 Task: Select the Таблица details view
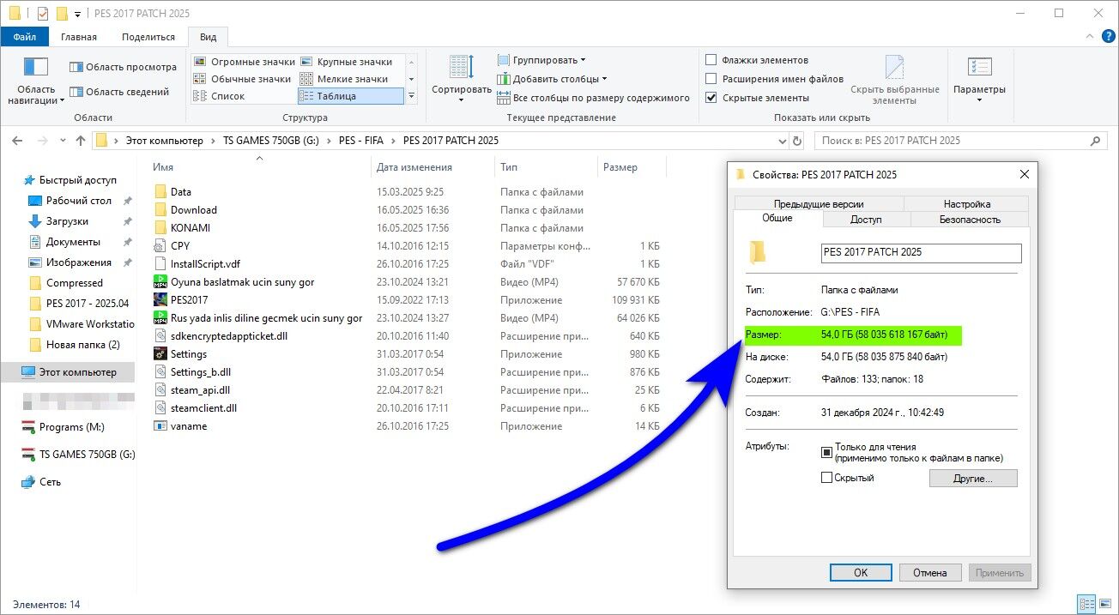click(350, 96)
